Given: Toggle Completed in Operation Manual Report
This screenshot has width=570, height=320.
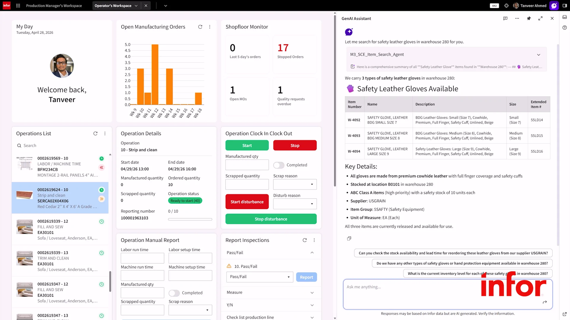Looking at the screenshot, I should pyautogui.click(x=174, y=293).
